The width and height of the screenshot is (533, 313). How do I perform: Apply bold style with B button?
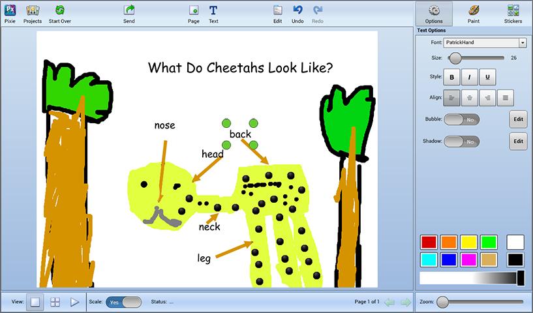tap(451, 77)
